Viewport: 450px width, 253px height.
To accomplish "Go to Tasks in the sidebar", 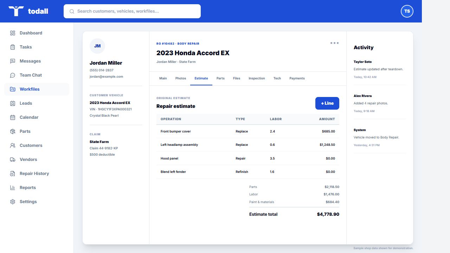I will click(x=37, y=47).
